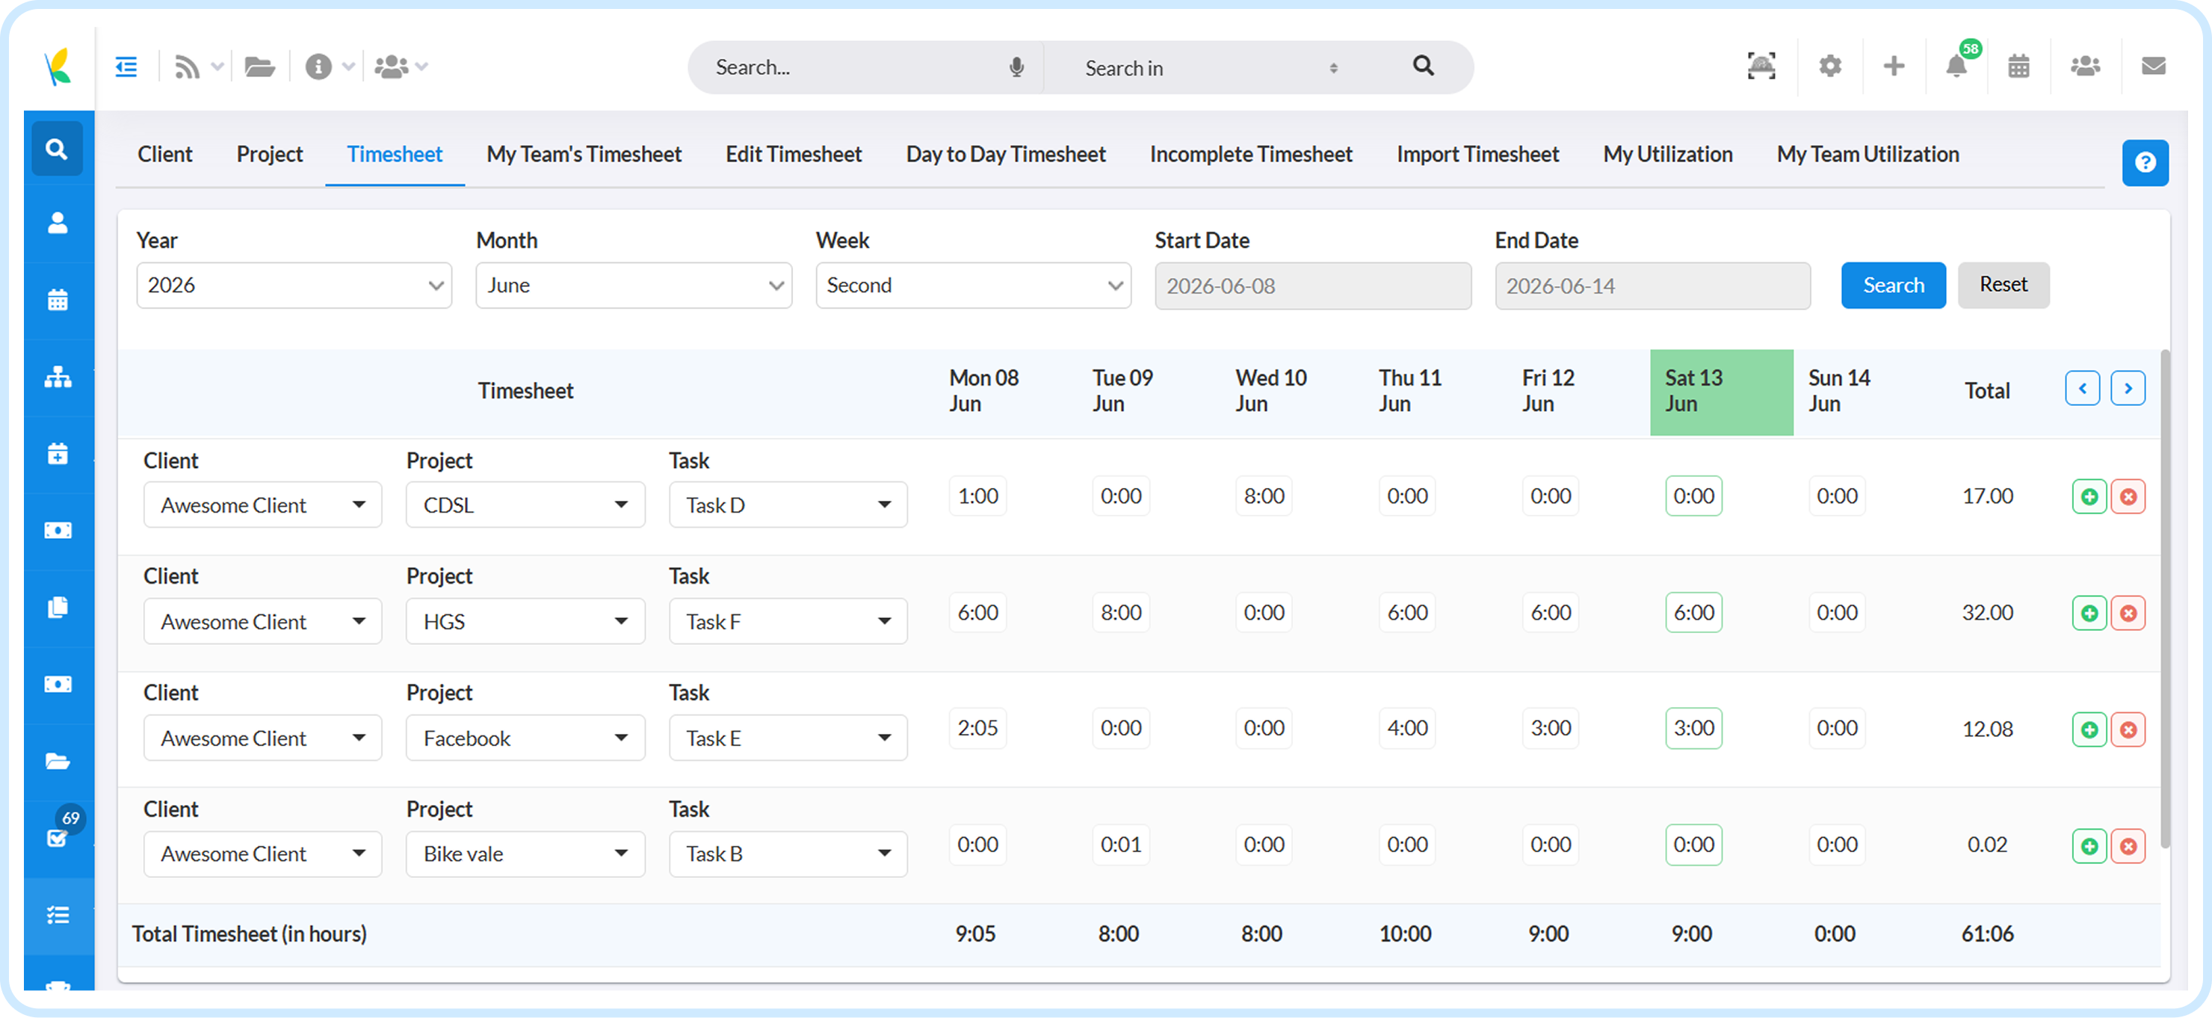Open notifications bell with 58 badge
The width and height of the screenshot is (2212, 1018).
1957,65
